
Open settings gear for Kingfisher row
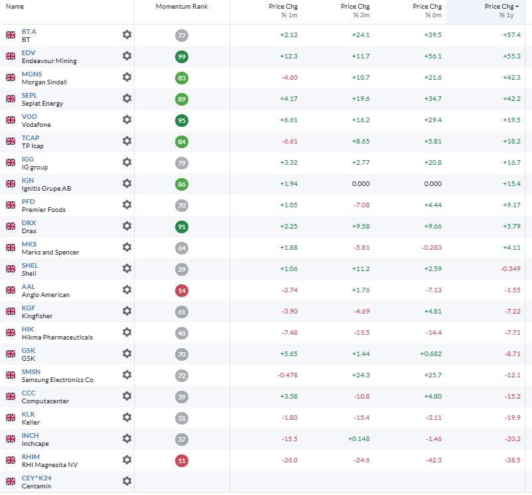tap(127, 311)
